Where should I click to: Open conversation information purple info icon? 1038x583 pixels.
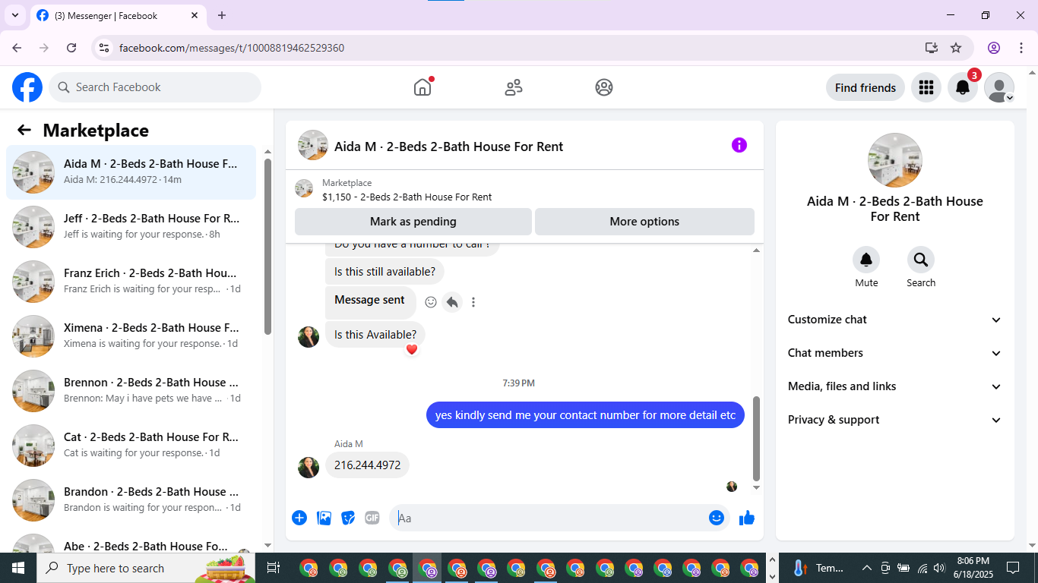click(739, 145)
